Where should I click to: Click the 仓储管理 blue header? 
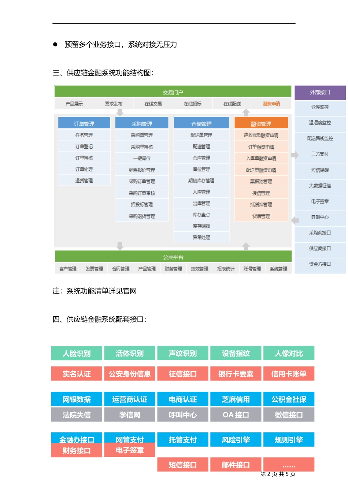click(201, 123)
